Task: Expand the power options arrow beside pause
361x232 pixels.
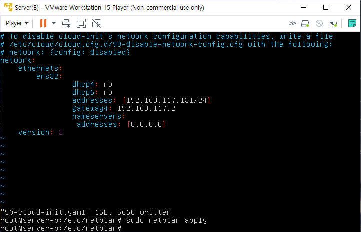Action: pos(54,23)
